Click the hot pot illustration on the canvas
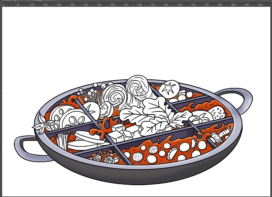The width and height of the screenshot is (272, 197). tap(133, 130)
